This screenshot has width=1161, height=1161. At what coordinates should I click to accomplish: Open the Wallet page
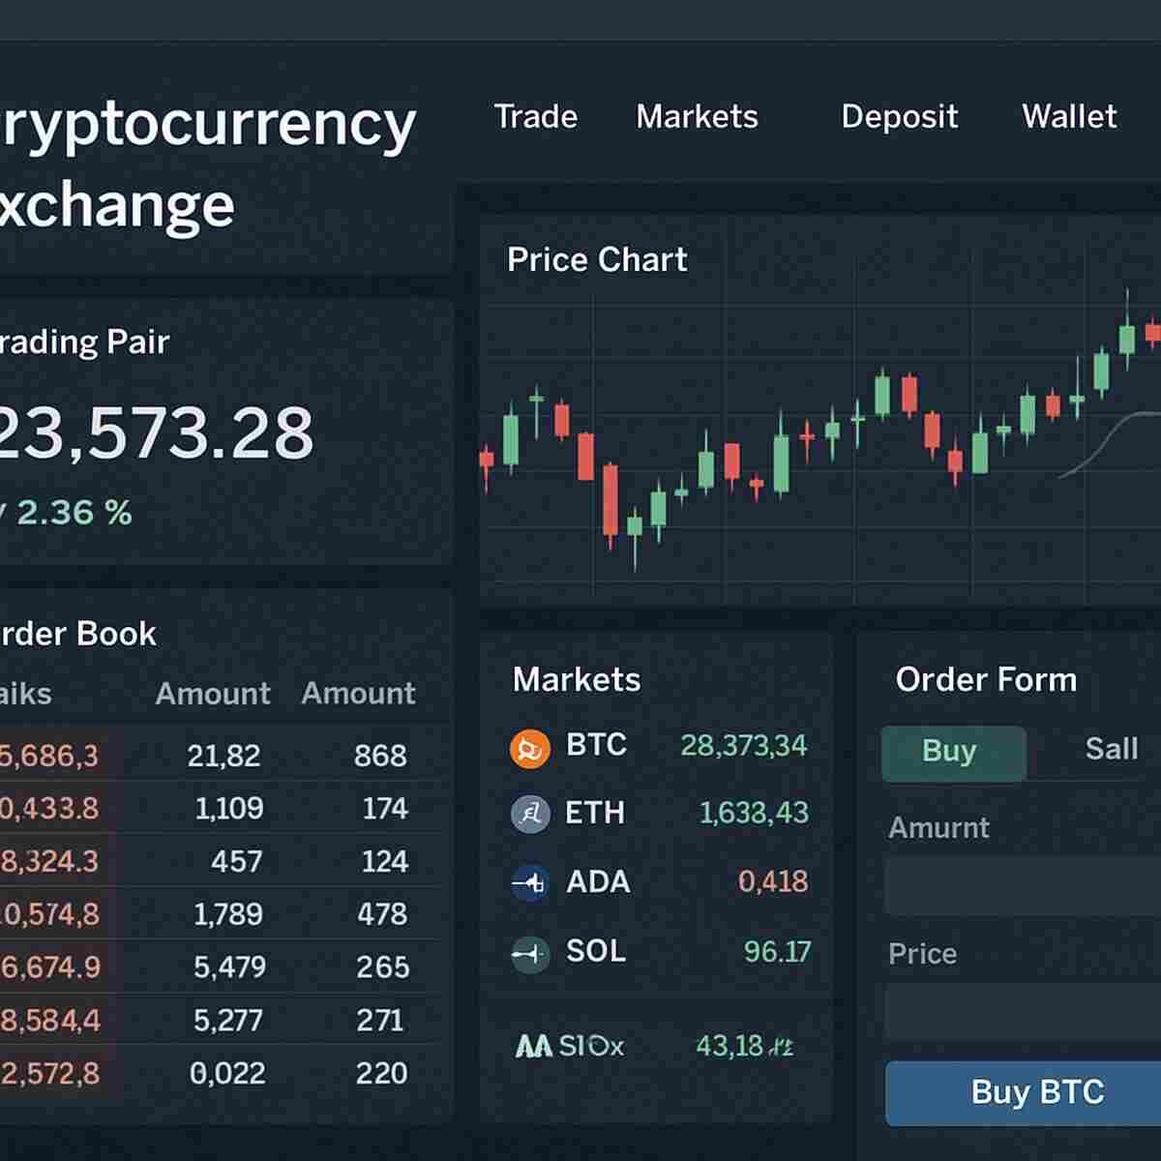click(1068, 117)
